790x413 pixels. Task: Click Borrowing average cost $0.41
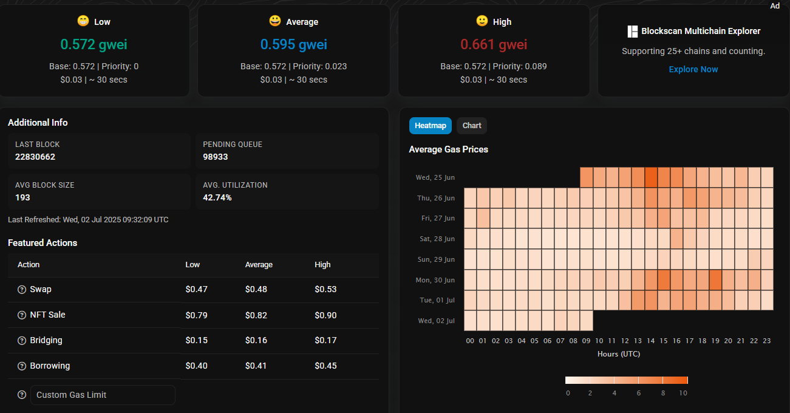(256, 366)
